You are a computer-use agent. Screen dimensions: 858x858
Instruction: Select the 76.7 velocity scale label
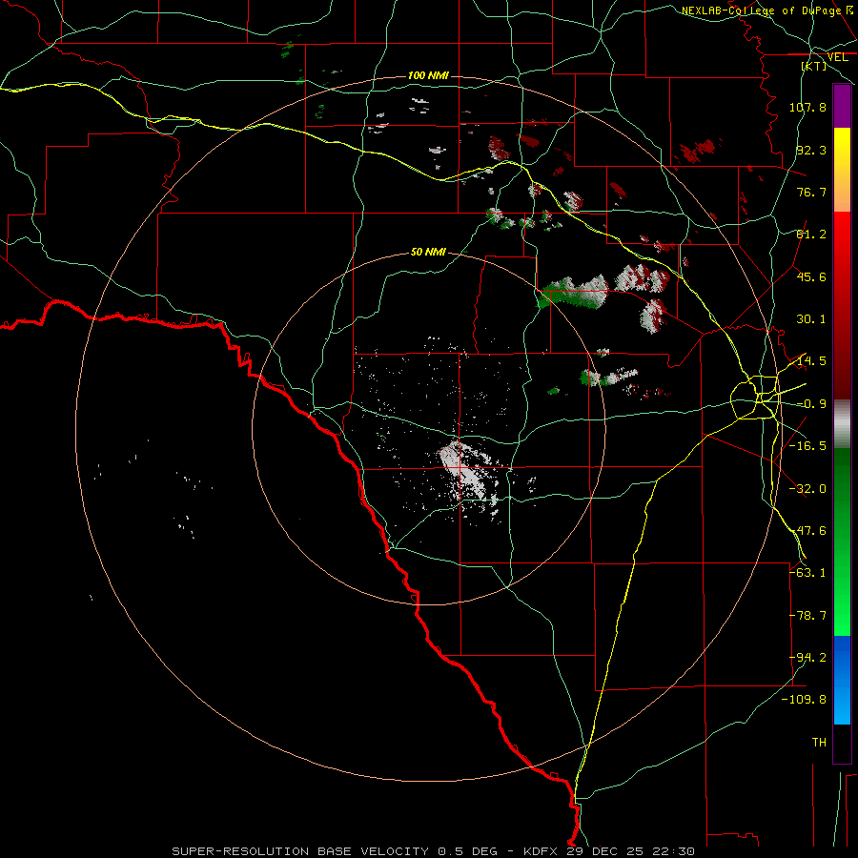click(x=811, y=192)
